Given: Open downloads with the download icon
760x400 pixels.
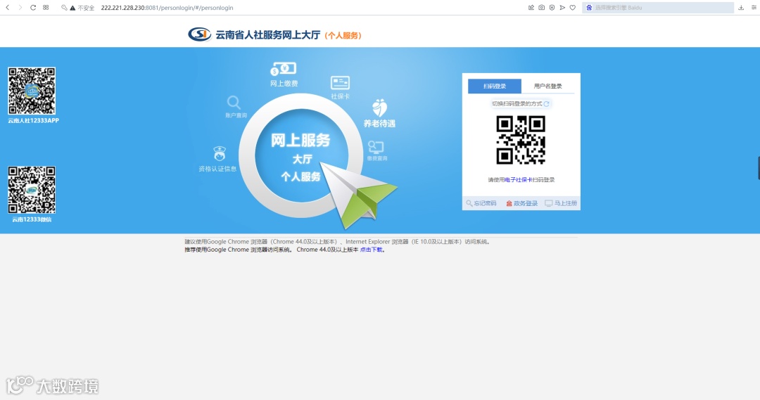Looking at the screenshot, I should [740, 8].
